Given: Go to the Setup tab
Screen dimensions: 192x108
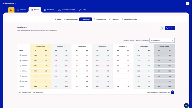Looking at the screenshot, I should 83,10.
